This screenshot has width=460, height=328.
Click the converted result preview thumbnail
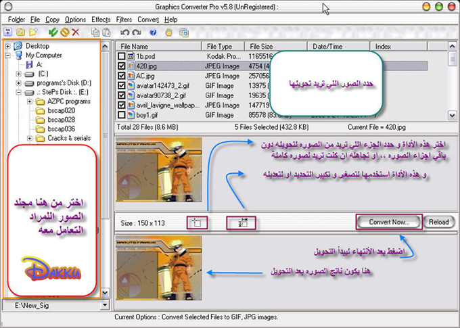159,268
